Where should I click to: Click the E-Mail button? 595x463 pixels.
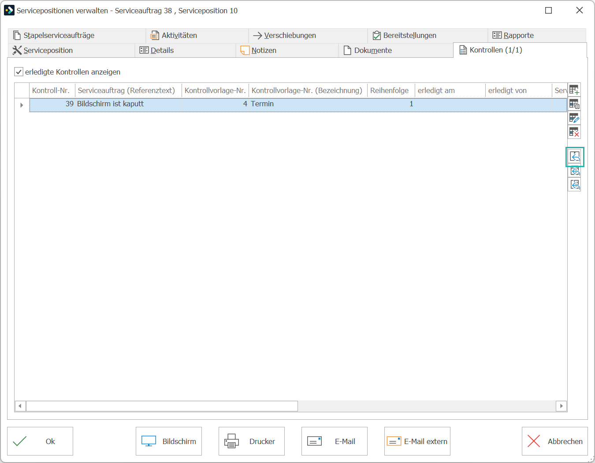(x=335, y=441)
